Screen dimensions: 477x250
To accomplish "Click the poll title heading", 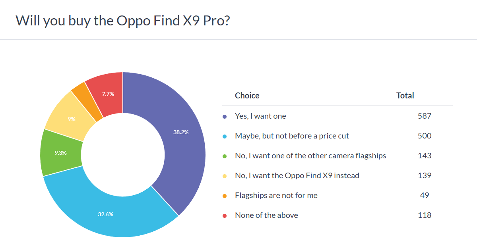I will pos(123,21).
